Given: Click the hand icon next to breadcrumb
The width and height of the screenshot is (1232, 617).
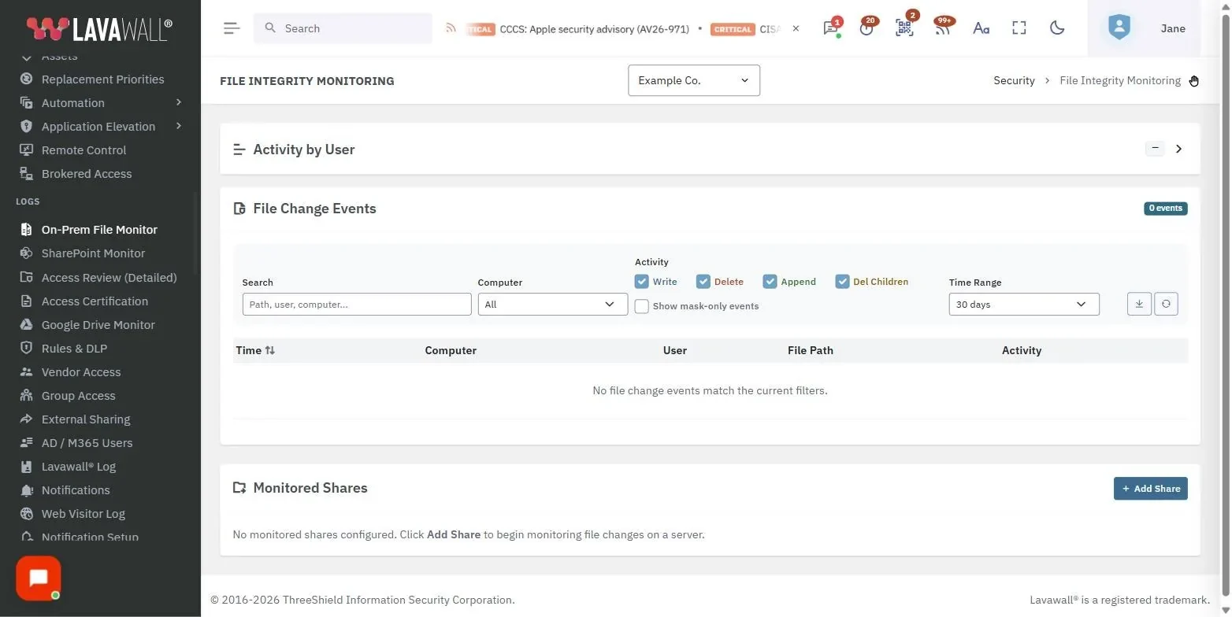Looking at the screenshot, I should tap(1194, 81).
